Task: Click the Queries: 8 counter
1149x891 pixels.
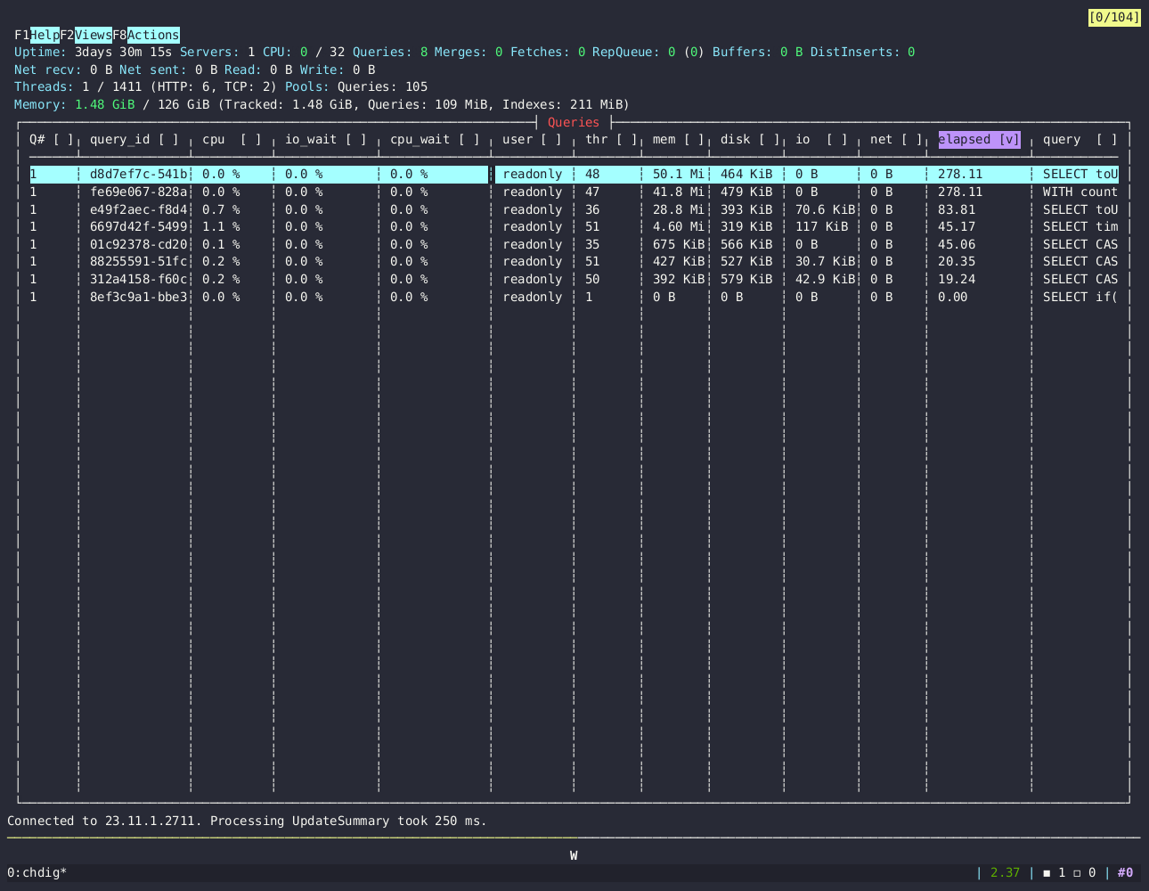Action: point(390,52)
